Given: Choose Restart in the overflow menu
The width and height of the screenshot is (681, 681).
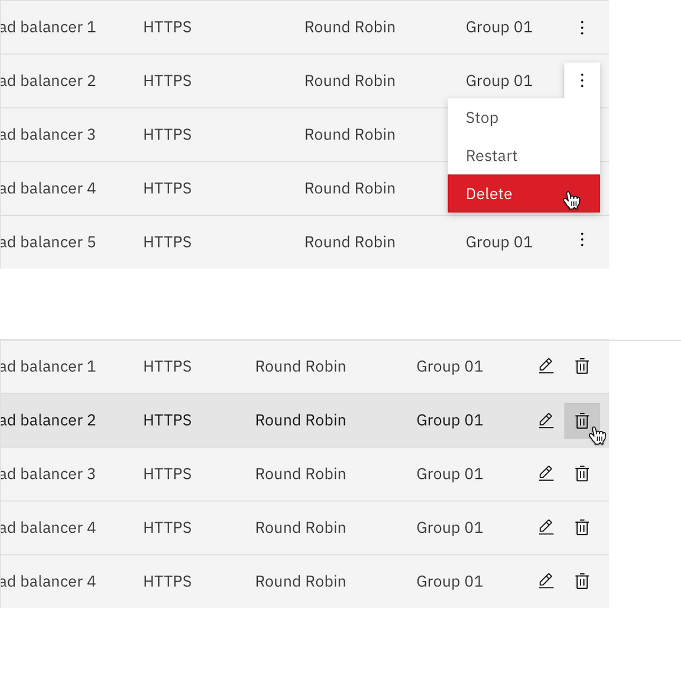Looking at the screenshot, I should [x=524, y=155].
